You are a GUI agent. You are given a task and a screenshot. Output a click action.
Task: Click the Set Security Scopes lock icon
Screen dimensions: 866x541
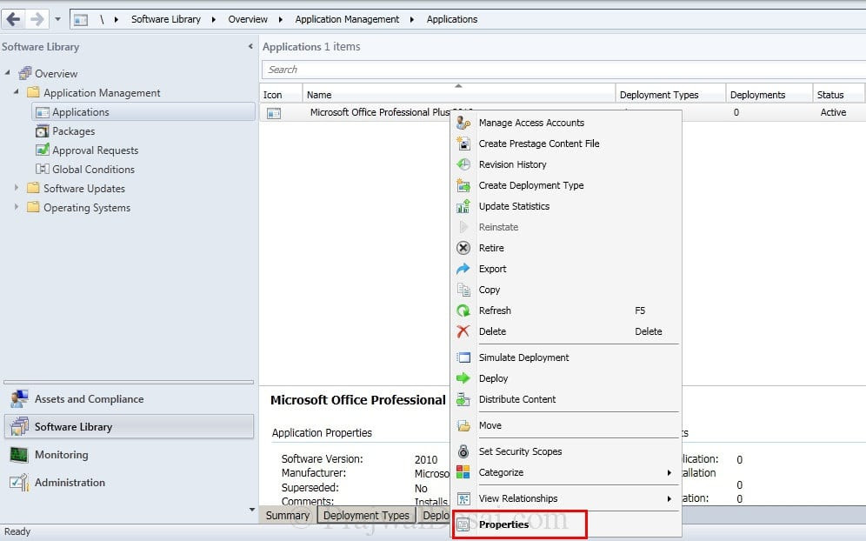(463, 451)
